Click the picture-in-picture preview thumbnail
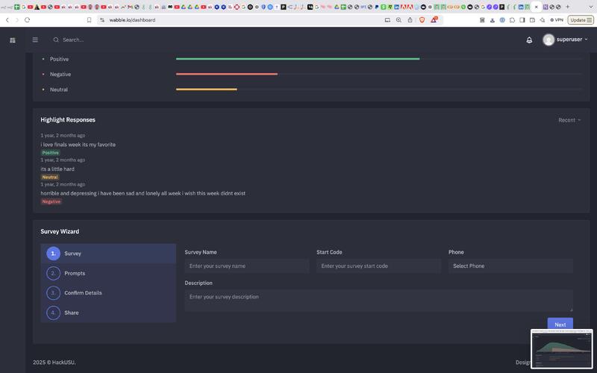Screen dimensions: 597x373 561,349
